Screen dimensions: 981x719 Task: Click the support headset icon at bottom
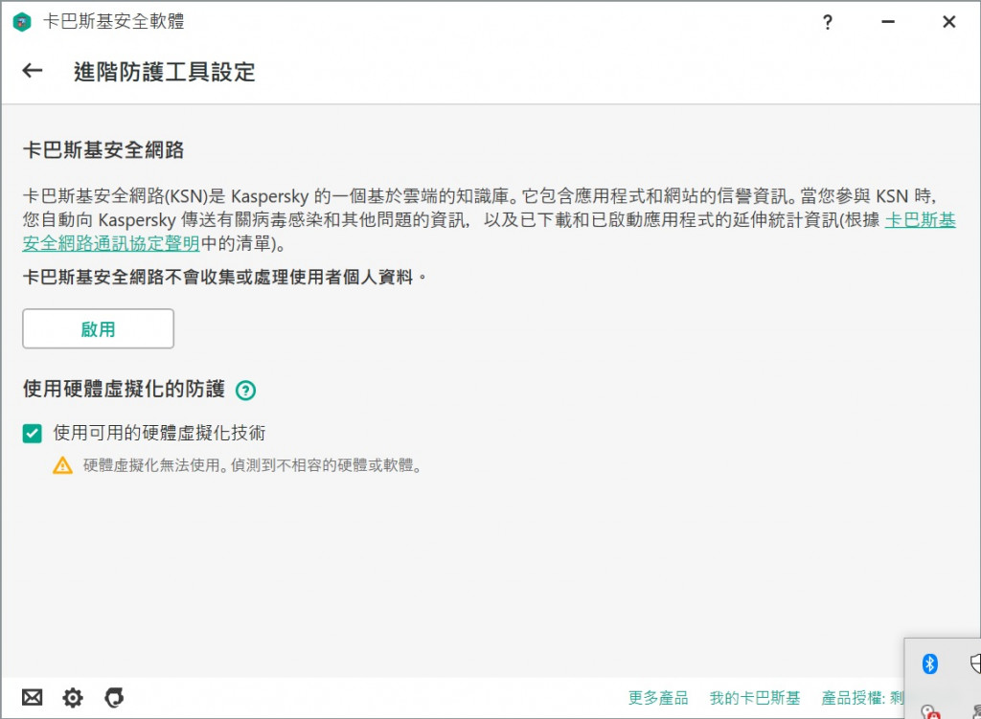114,697
